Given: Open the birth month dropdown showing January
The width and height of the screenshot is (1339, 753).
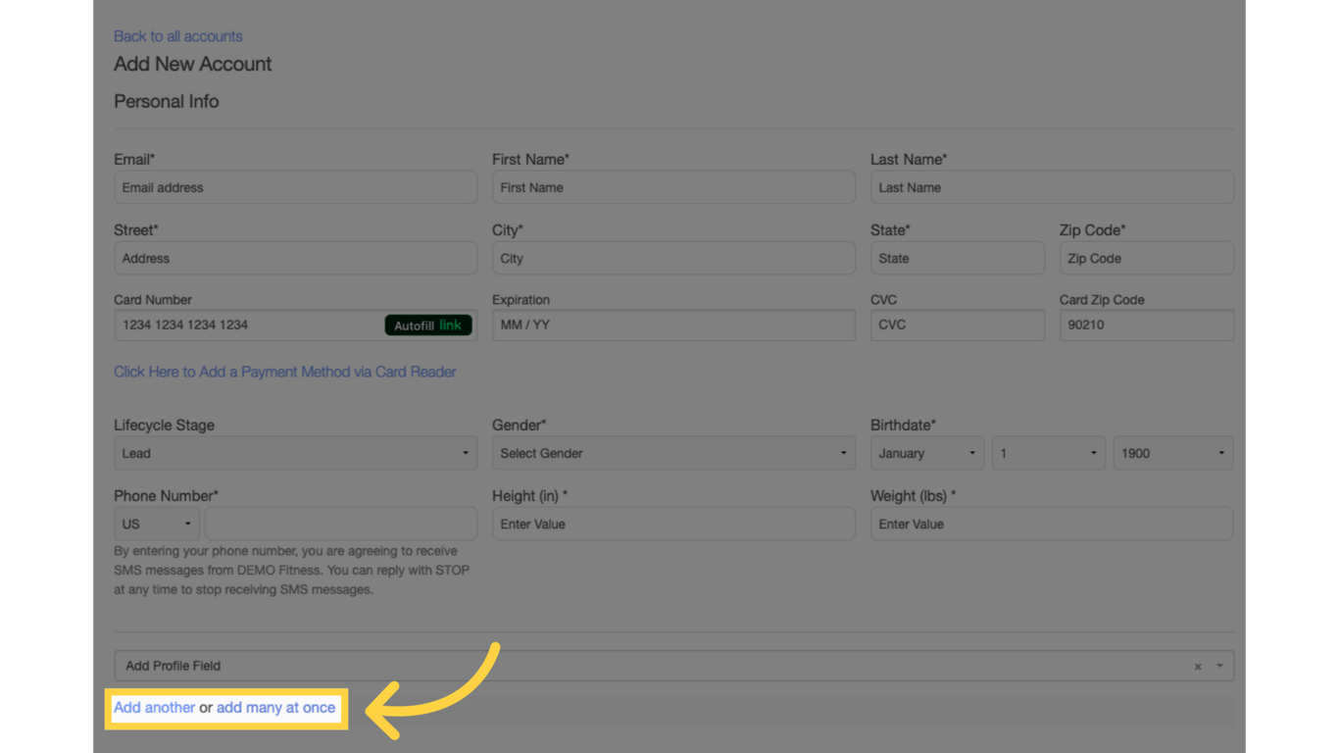Looking at the screenshot, I should coord(925,452).
